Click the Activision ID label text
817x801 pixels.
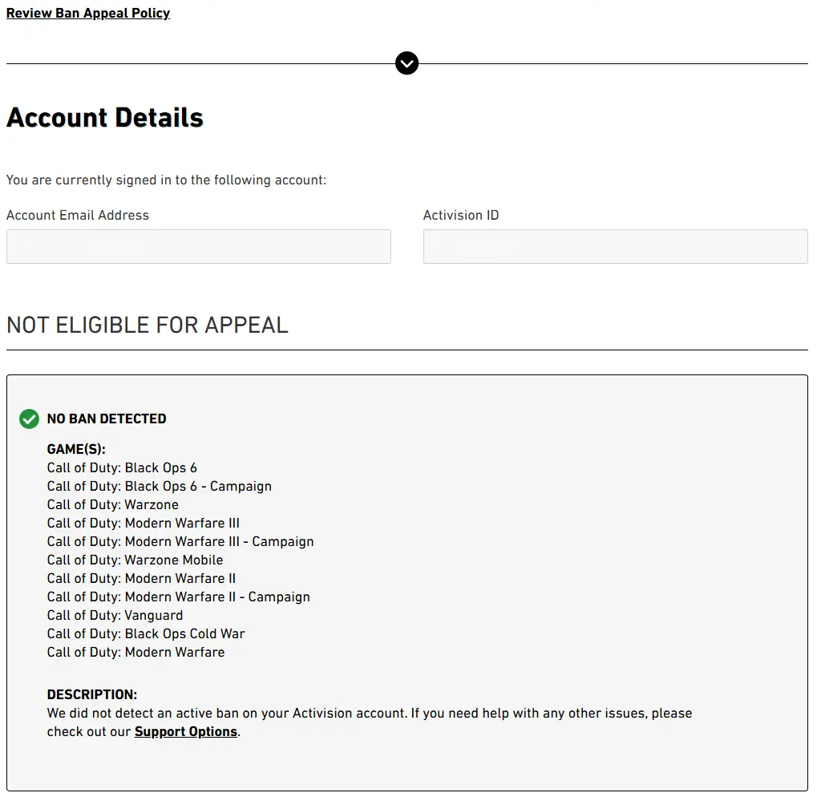tap(461, 215)
